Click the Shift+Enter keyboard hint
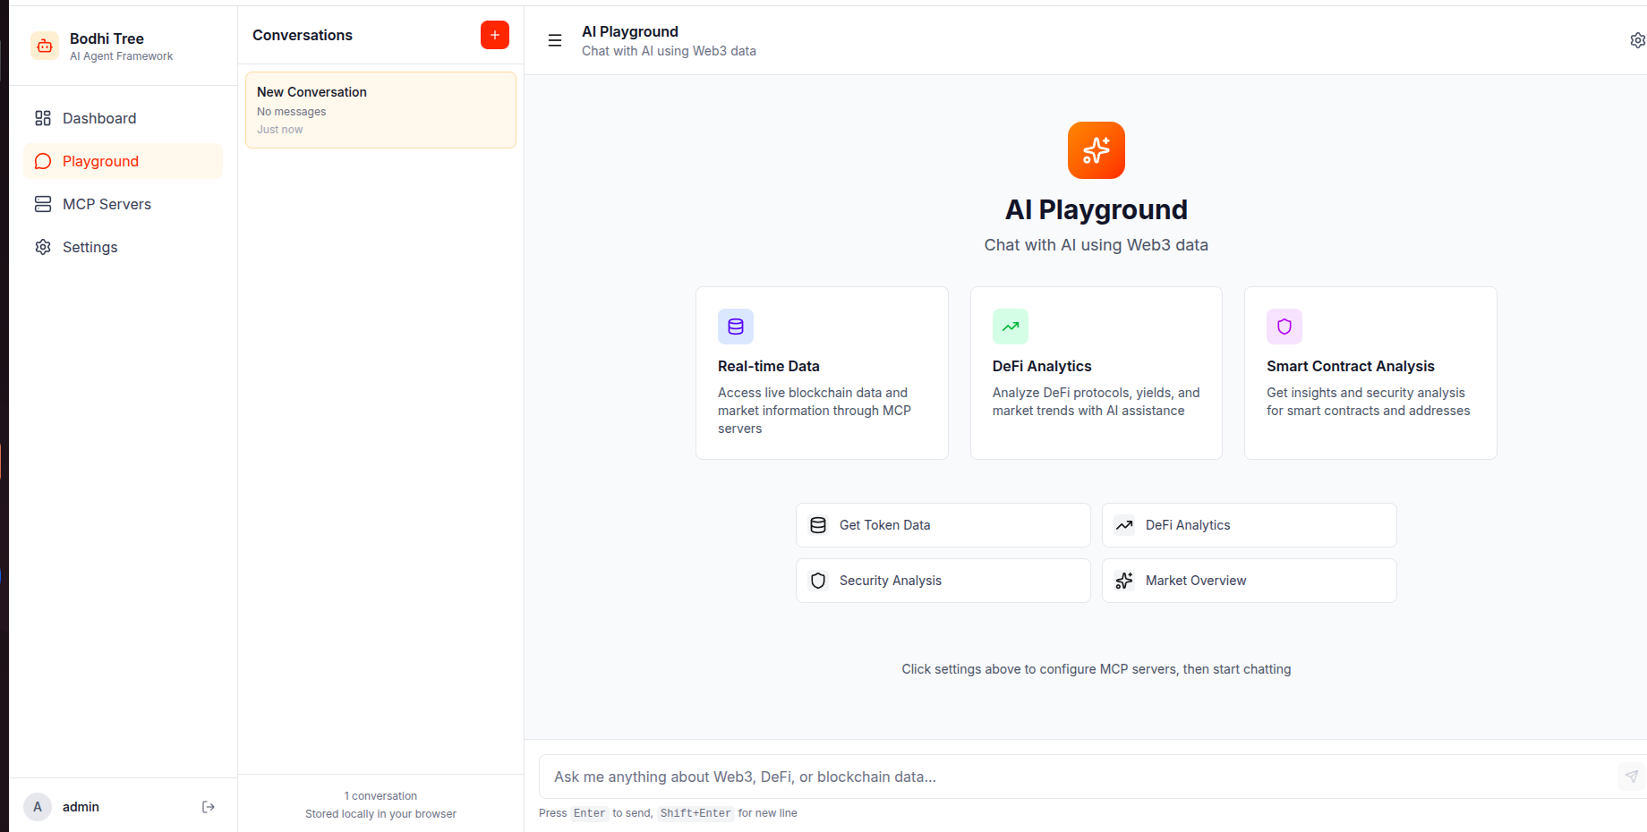The width and height of the screenshot is (1647, 832). point(695,813)
